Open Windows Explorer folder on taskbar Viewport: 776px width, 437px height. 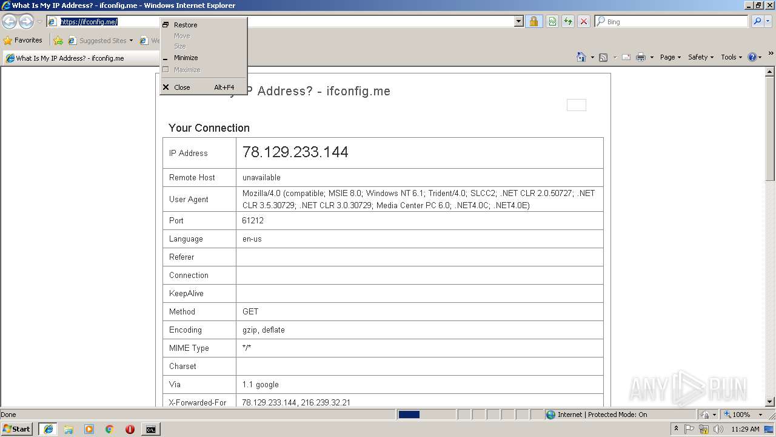[69, 429]
